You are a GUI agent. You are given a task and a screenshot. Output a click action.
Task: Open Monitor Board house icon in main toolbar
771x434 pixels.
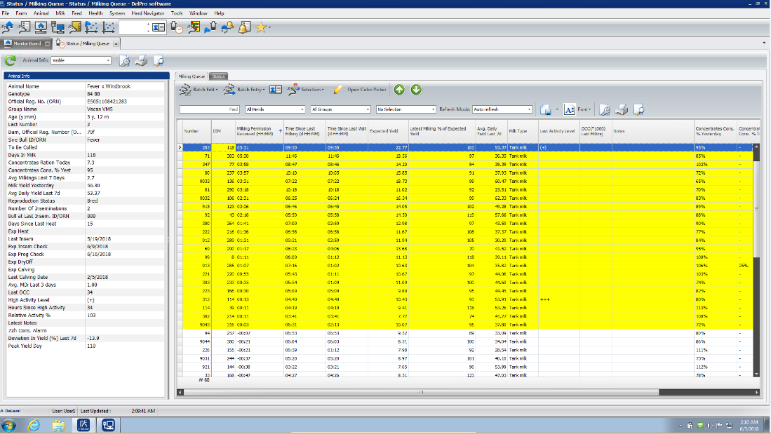[41, 28]
